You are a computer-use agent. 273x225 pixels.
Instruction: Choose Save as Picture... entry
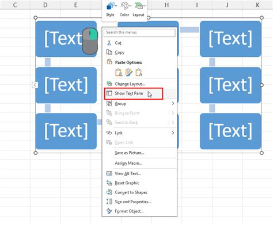[x=139, y=153]
